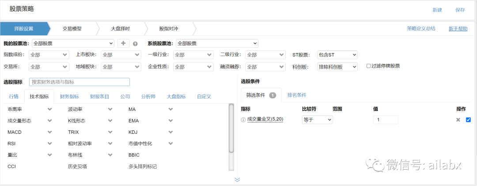Expand the EMA indicator group

[170, 121]
